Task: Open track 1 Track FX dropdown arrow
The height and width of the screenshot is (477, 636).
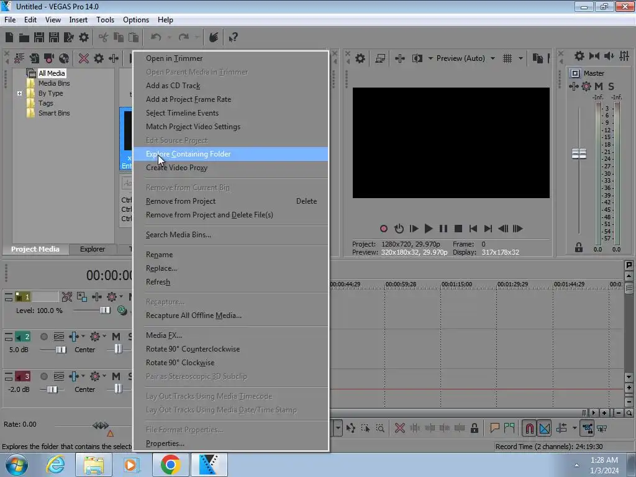Action: click(121, 296)
